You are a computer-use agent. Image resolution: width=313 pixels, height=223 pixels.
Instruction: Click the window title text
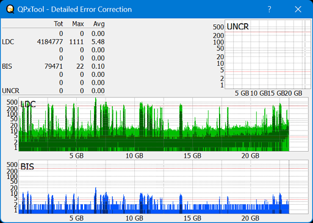[74, 9]
